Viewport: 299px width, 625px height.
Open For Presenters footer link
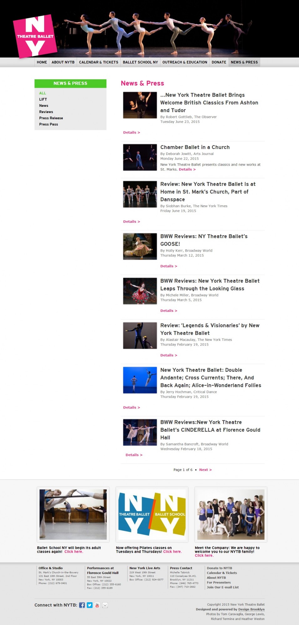(x=219, y=582)
